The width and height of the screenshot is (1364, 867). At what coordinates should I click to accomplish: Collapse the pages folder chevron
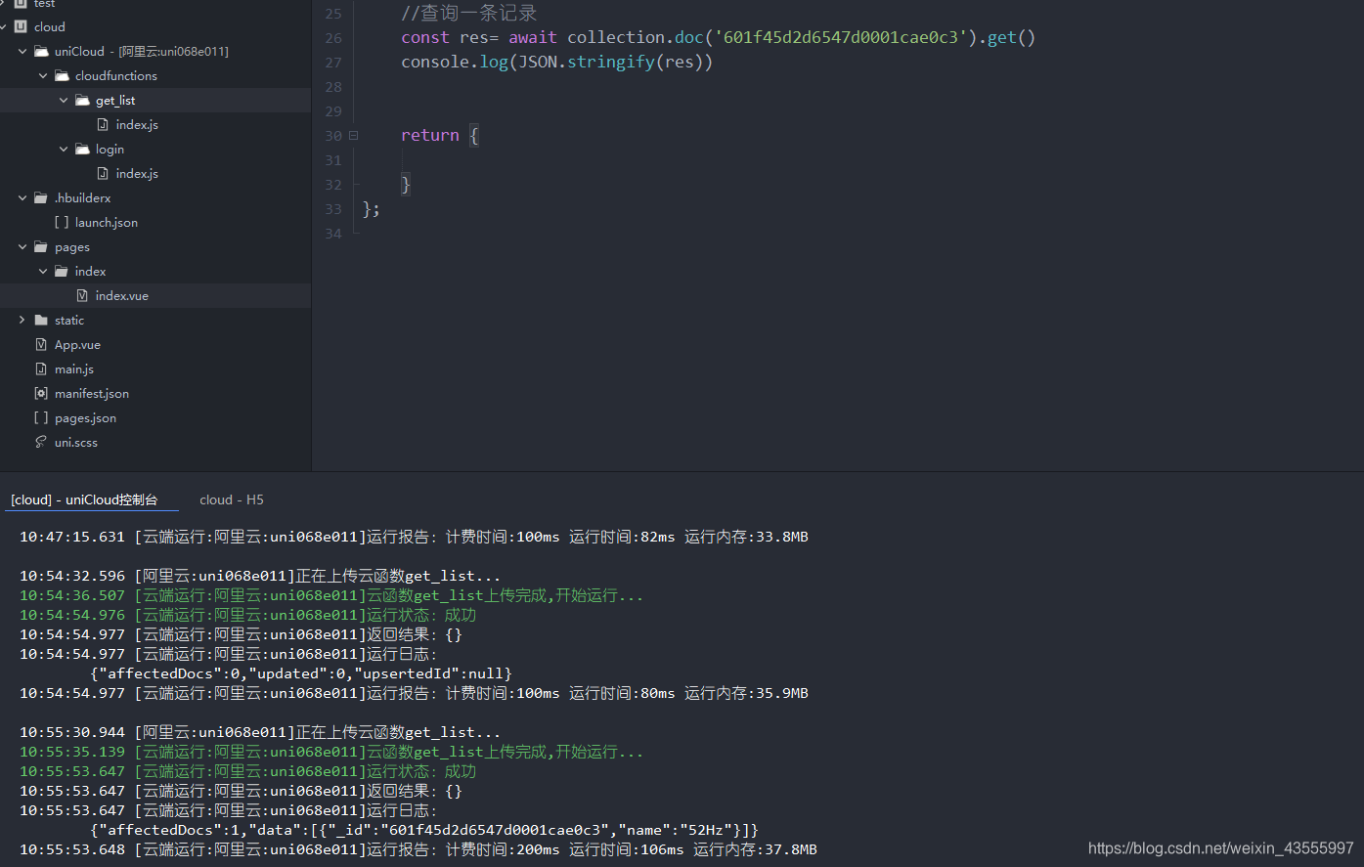click(22, 247)
